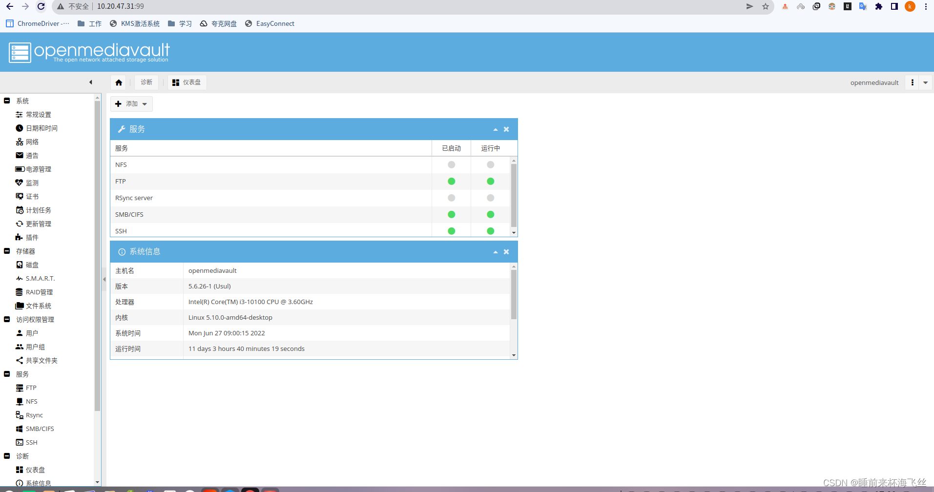The height and width of the screenshot is (492, 934).
Task: Click the group icon for 用户组
Action: click(20, 347)
